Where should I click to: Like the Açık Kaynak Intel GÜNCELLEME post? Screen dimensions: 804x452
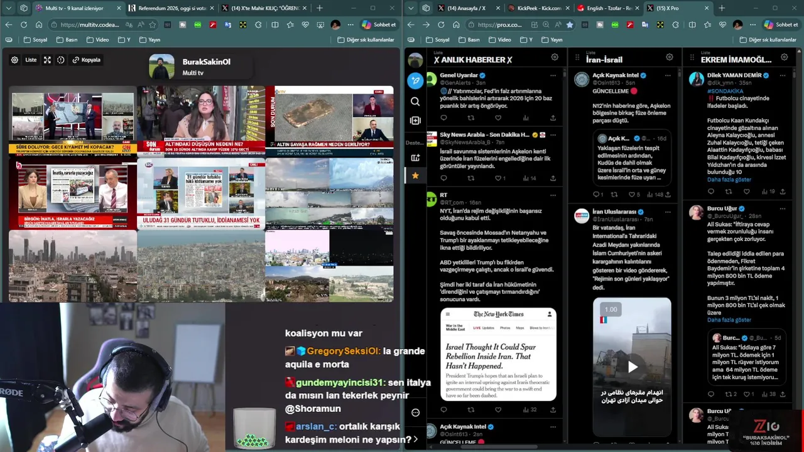point(633,195)
